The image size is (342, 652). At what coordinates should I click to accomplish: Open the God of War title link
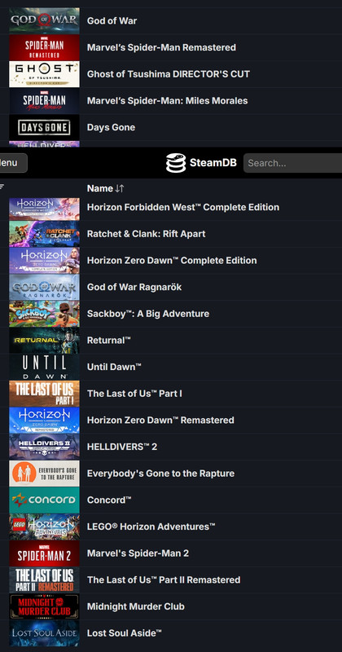(x=112, y=21)
